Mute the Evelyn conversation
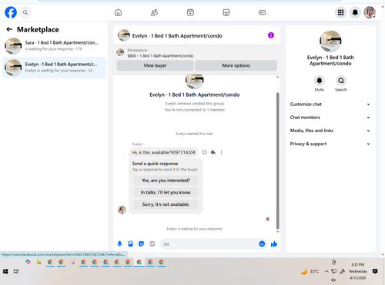 click(x=319, y=81)
